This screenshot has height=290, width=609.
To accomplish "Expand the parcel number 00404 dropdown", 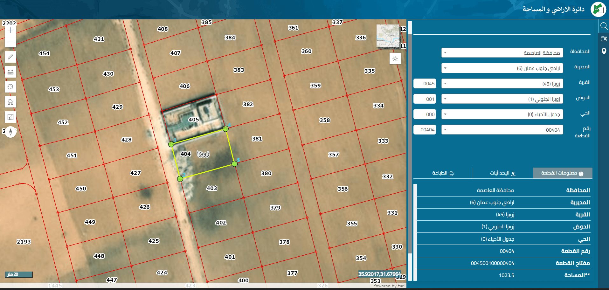I will click(502, 130).
